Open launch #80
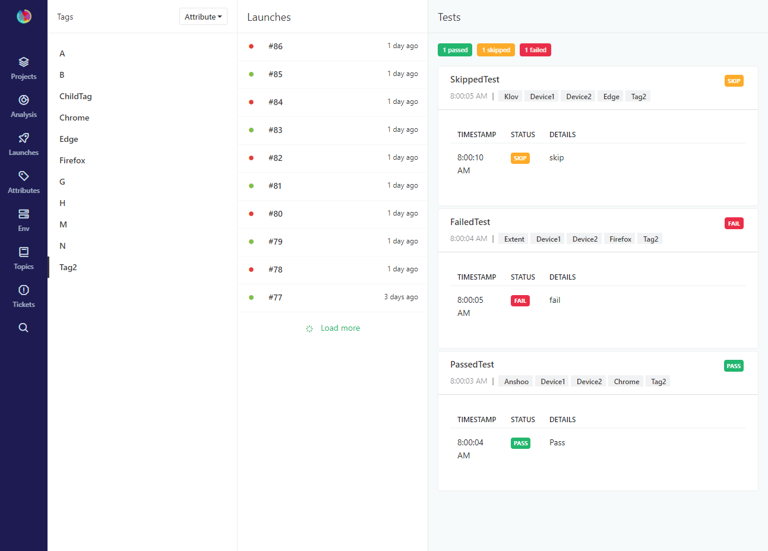 point(333,214)
